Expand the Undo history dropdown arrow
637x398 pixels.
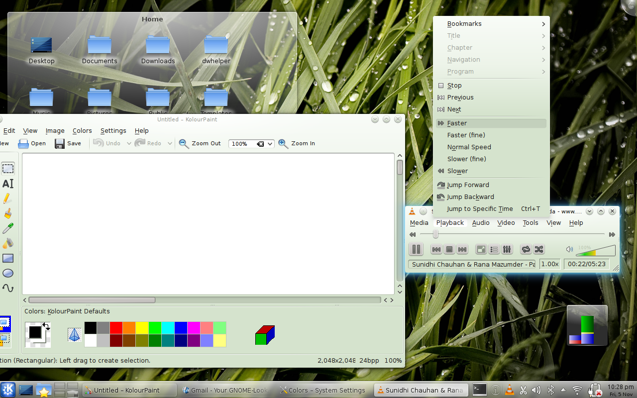pos(129,143)
